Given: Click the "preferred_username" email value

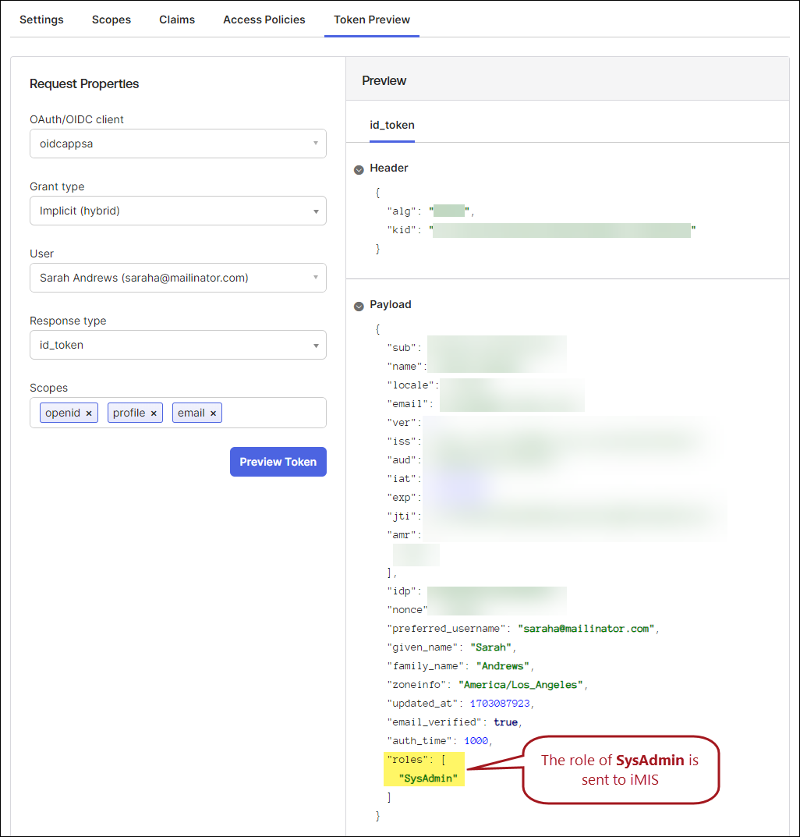Looking at the screenshot, I should 586,629.
